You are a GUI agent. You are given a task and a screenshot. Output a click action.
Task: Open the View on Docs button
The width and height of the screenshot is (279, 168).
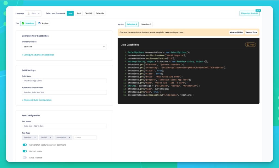[x=251, y=32]
